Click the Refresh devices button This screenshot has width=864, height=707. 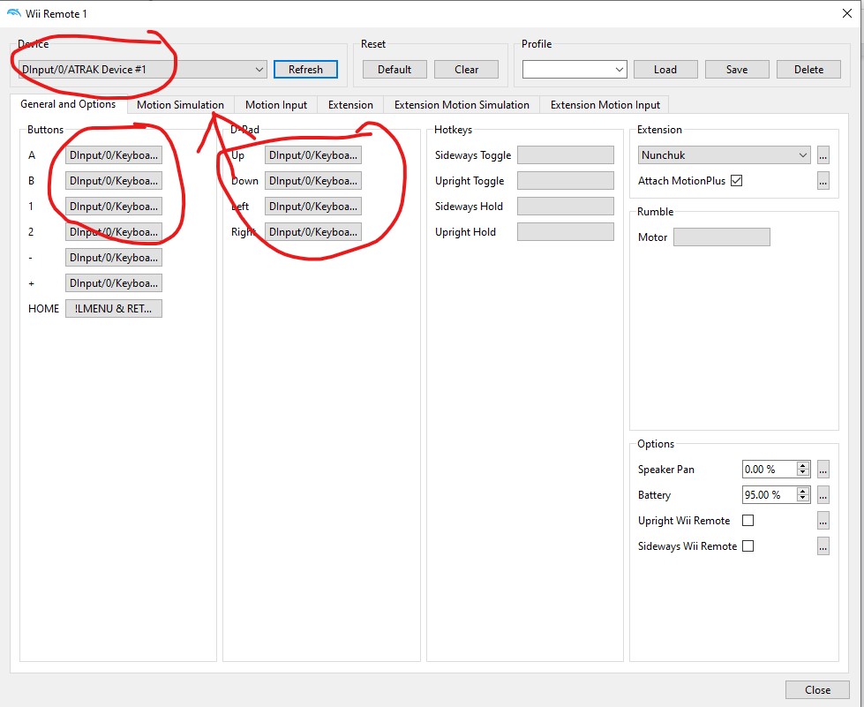pos(305,70)
